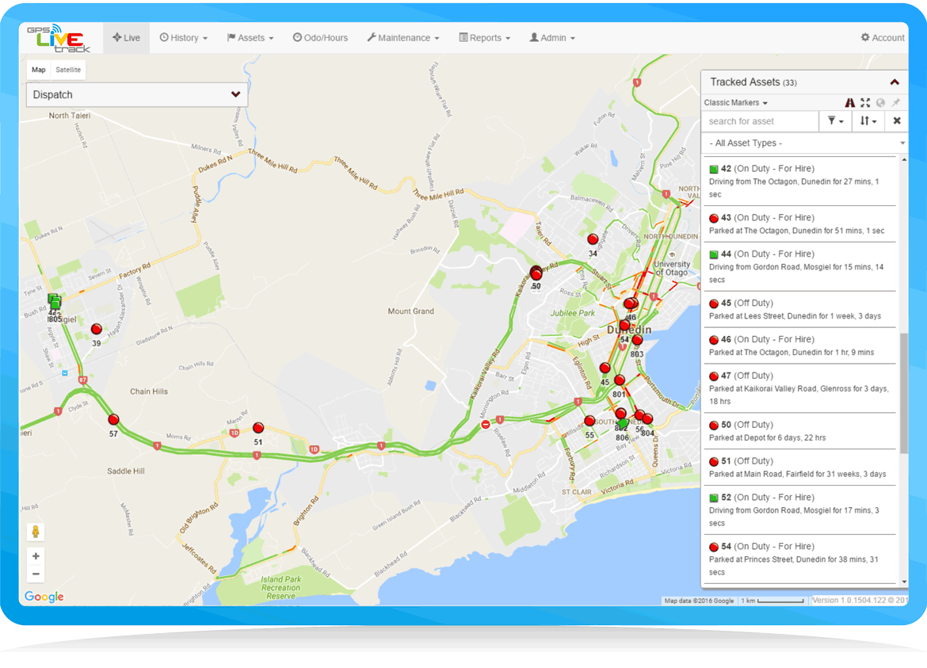
Task: Select asset 47 Off Duty row
Action: [x=799, y=387]
